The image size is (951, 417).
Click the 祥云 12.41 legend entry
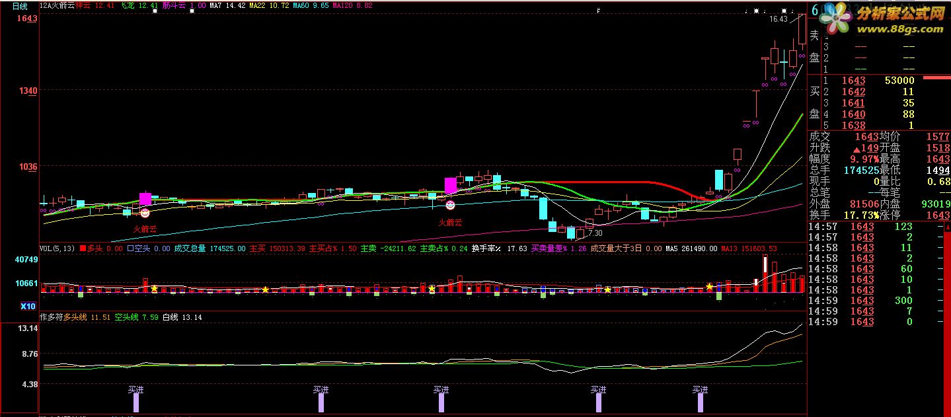click(95, 5)
